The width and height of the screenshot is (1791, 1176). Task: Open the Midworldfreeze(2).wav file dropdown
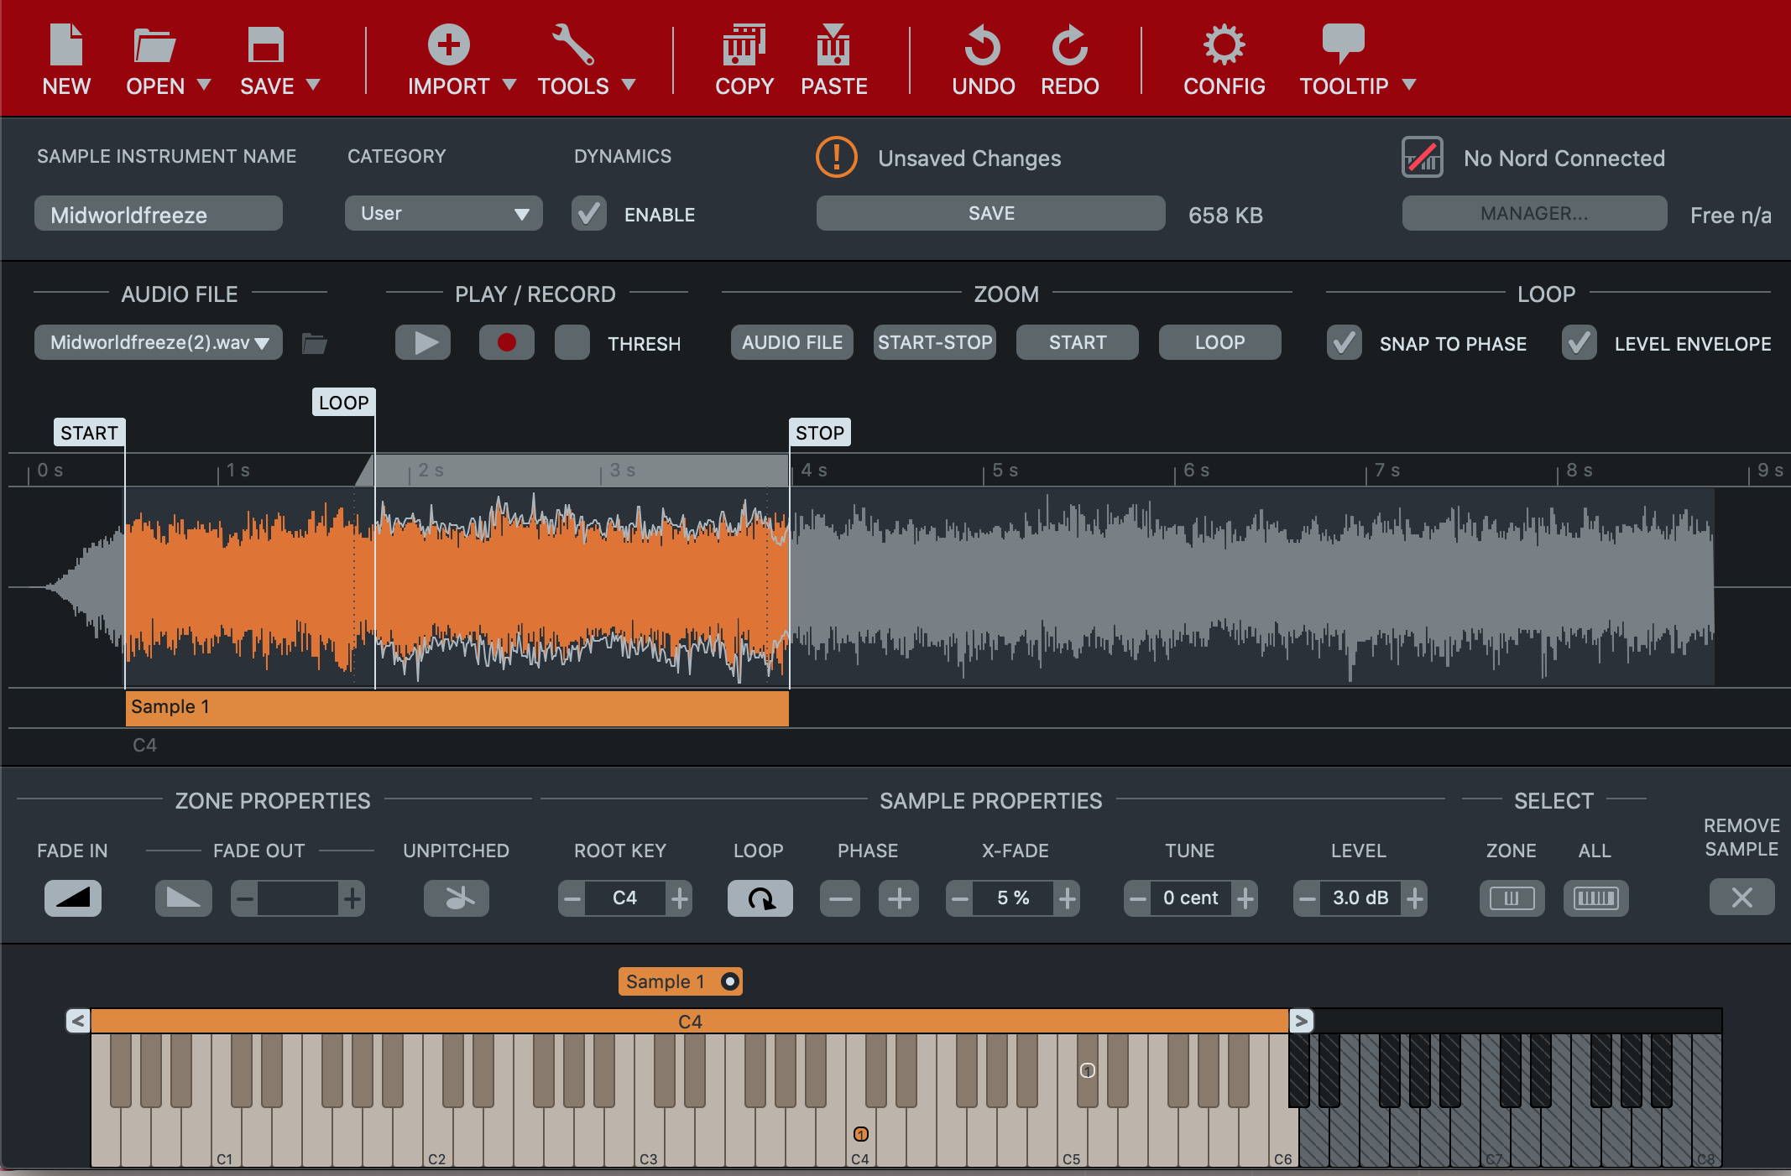tap(159, 342)
